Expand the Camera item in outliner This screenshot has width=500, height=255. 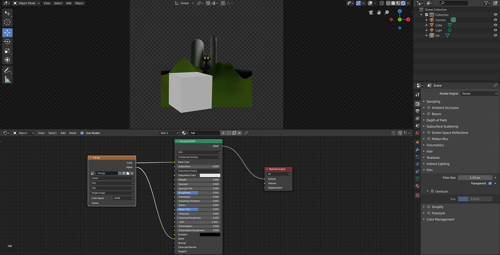(x=427, y=20)
